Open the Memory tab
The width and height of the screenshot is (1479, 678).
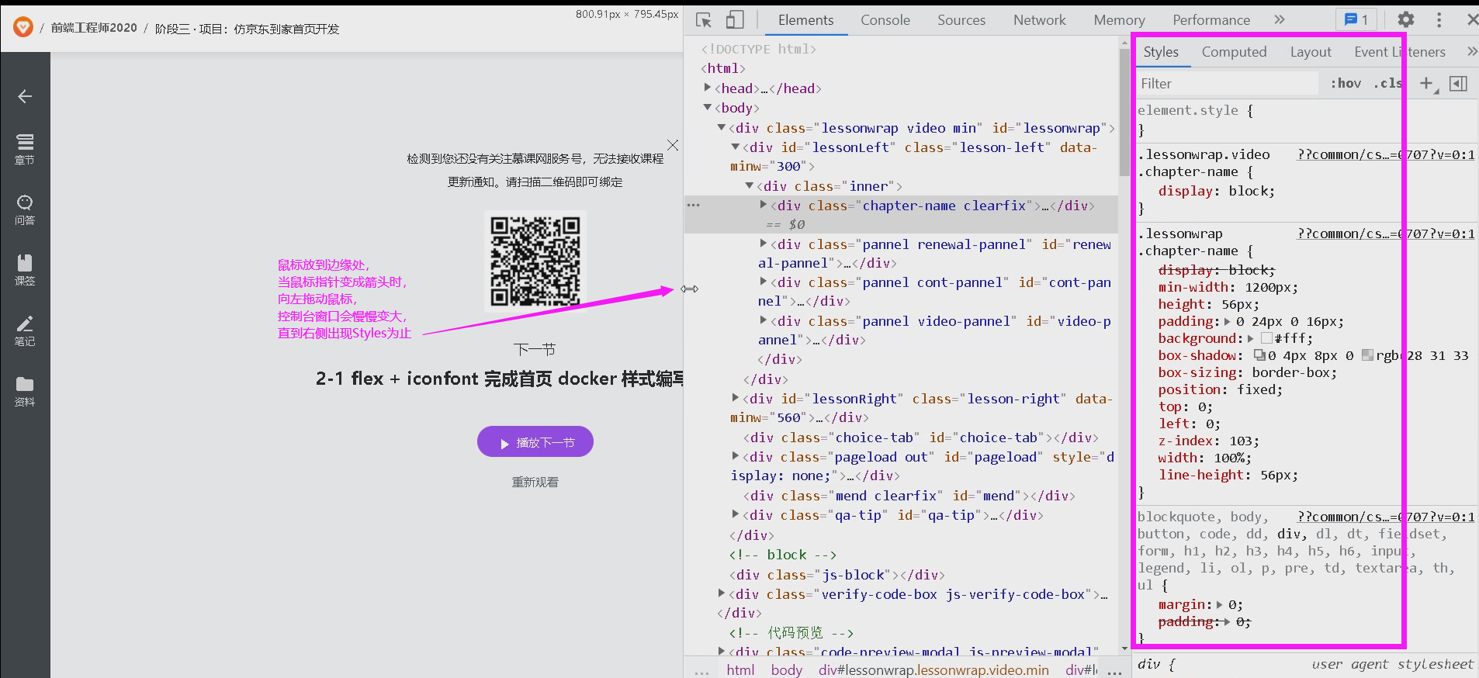1119,20
